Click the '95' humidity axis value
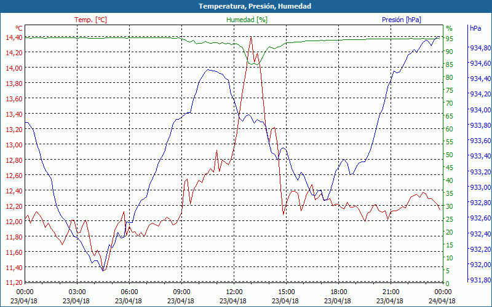This screenshot has width=492, height=307. (450, 39)
